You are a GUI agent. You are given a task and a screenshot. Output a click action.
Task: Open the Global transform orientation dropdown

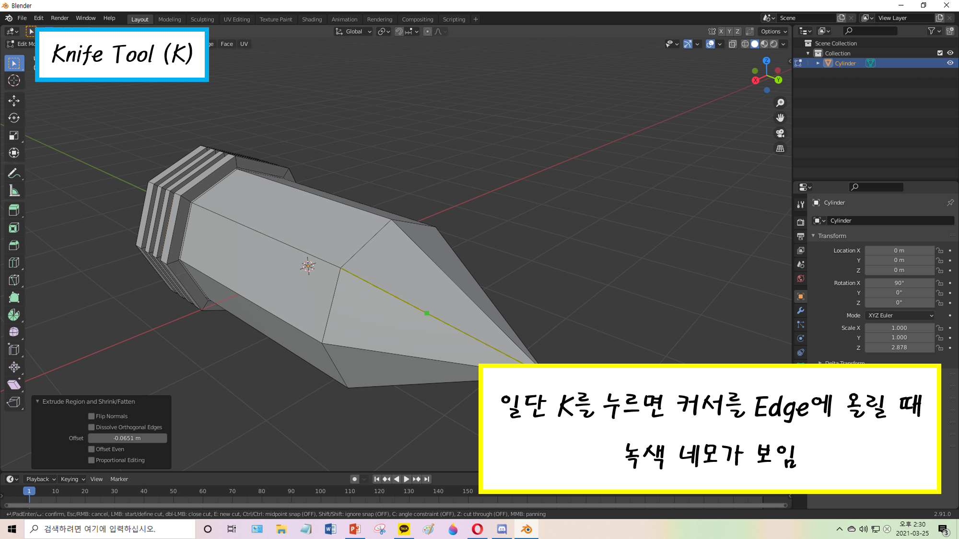[x=354, y=32]
